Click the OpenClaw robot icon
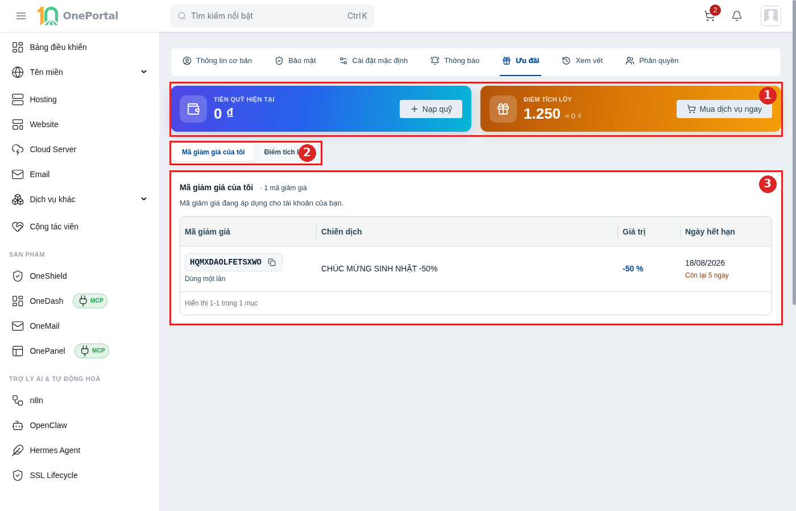The image size is (796, 511). (x=18, y=425)
